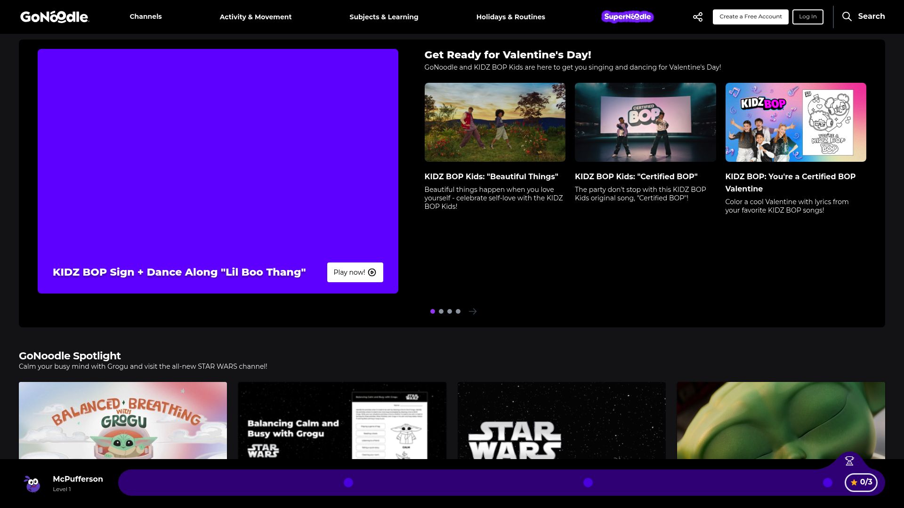Click the search magnifier icon
This screenshot has height=508, width=904.
coord(847,16)
